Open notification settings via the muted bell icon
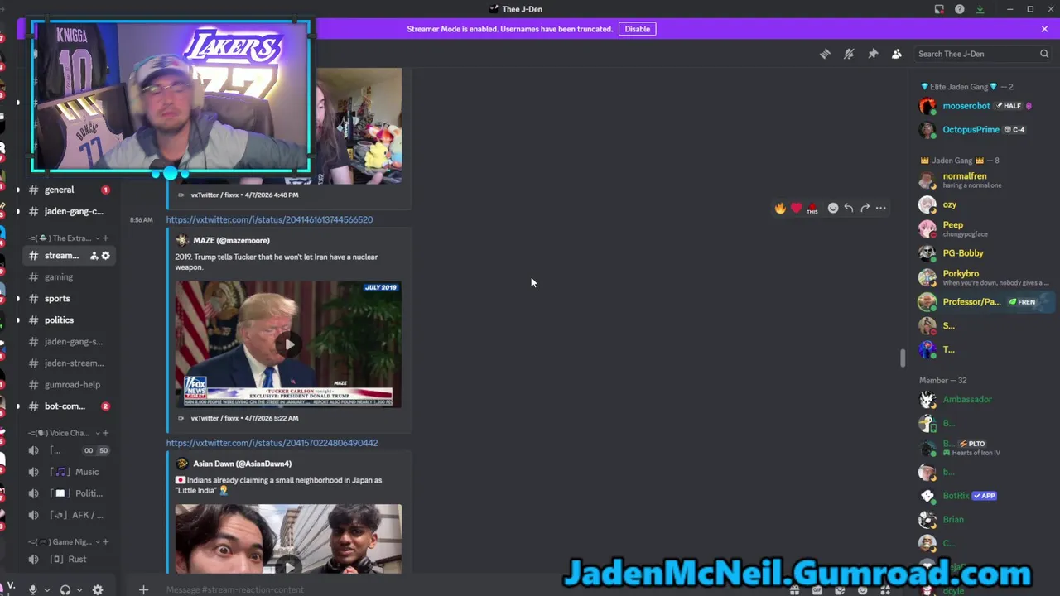Image resolution: width=1060 pixels, height=596 pixels. 849,54
